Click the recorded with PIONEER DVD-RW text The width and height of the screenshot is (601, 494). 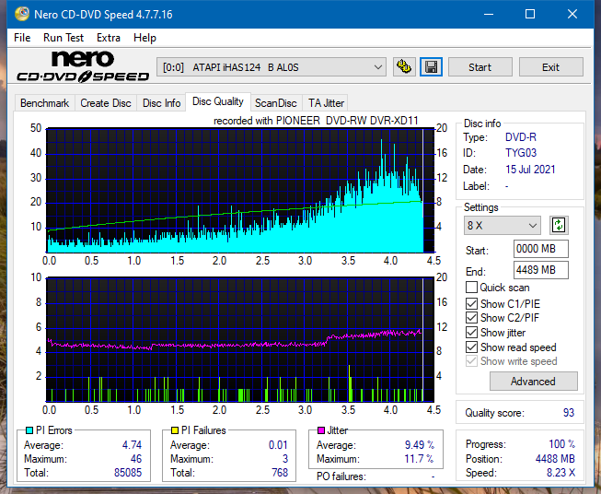pyautogui.click(x=316, y=121)
